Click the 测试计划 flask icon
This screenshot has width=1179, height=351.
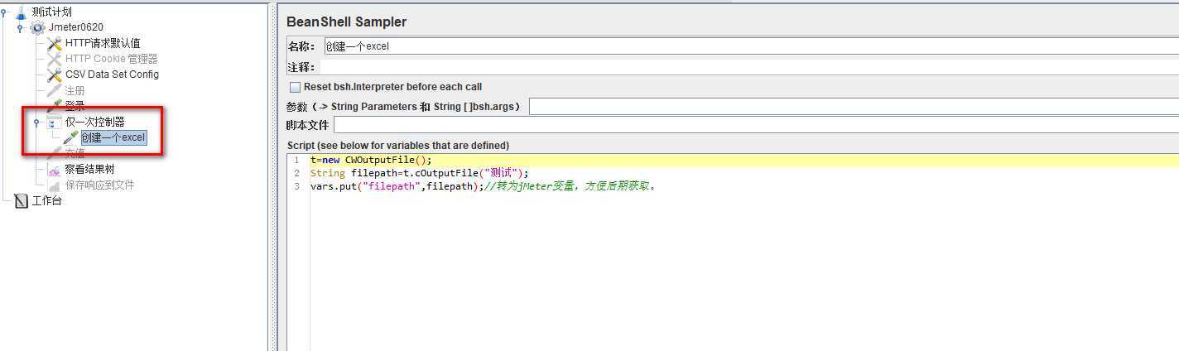21,12
